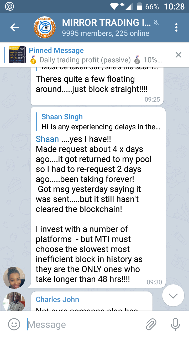This screenshot has height=337, width=189.
Task: Tap the back arrow in header
Action: tap(14, 27)
